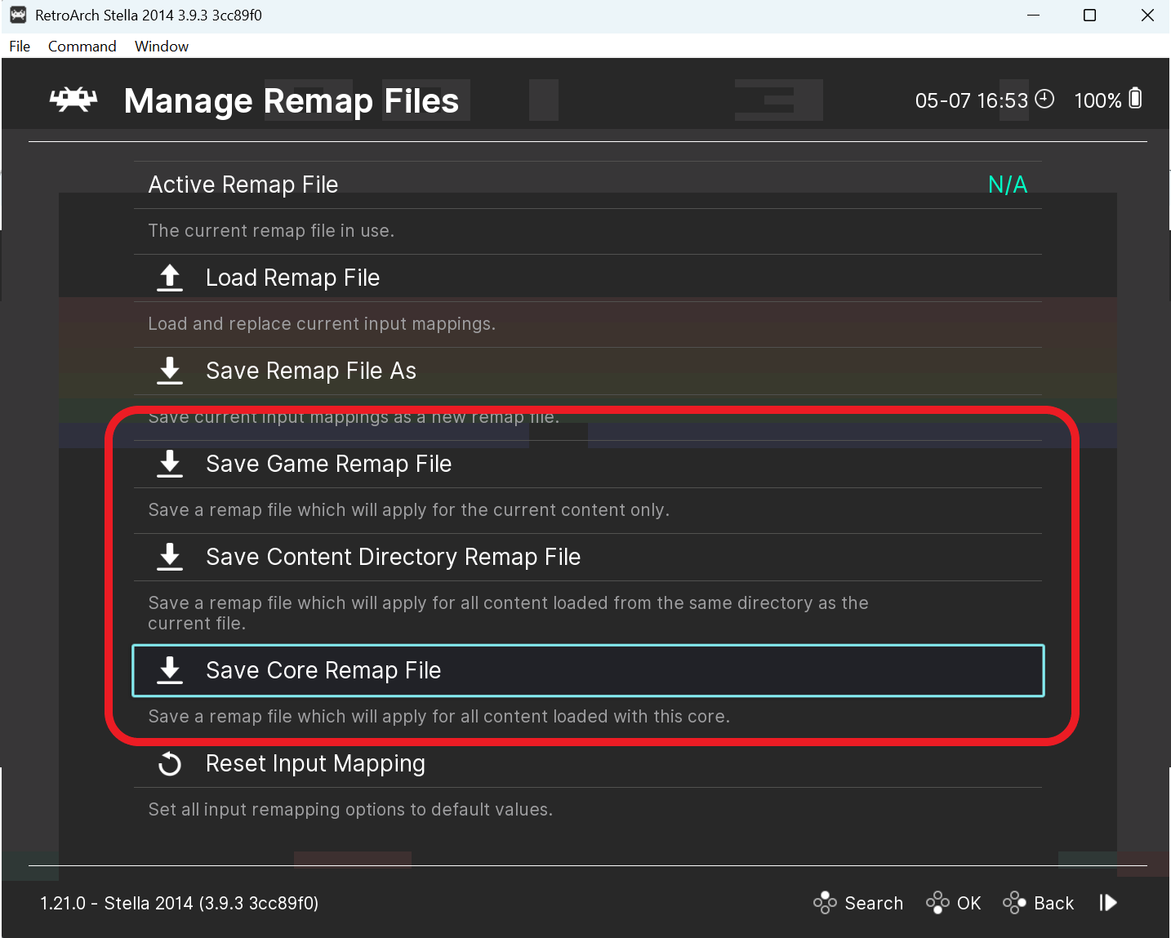Click description "Load and replace current input mappings."

(322, 324)
